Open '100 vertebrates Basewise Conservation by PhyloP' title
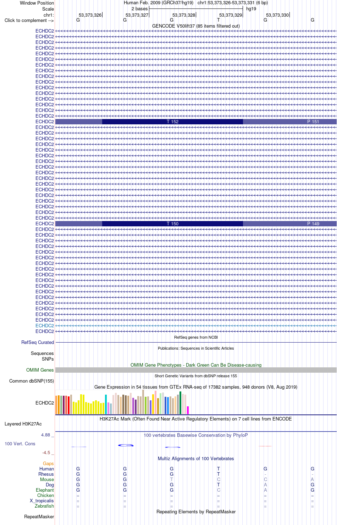Image resolution: width=337 pixels, height=525 pixels. click(x=196, y=435)
